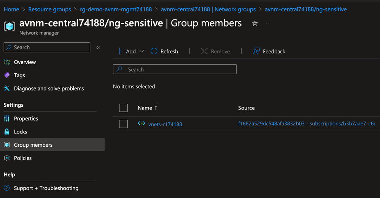Click the plus icon for Add
The image size is (380, 198).
[x=119, y=51]
